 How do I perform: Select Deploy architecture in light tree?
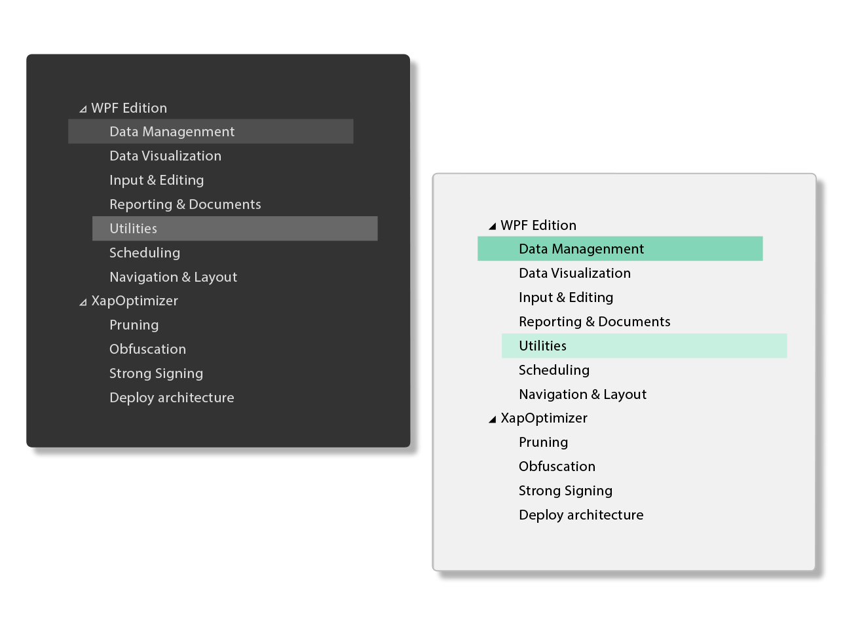point(581,515)
